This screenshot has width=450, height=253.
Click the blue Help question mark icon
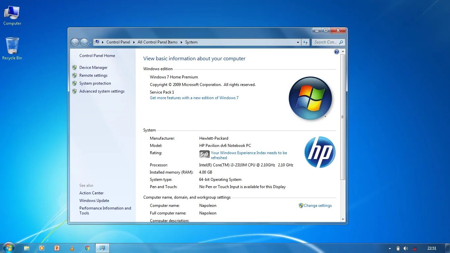tap(336, 51)
